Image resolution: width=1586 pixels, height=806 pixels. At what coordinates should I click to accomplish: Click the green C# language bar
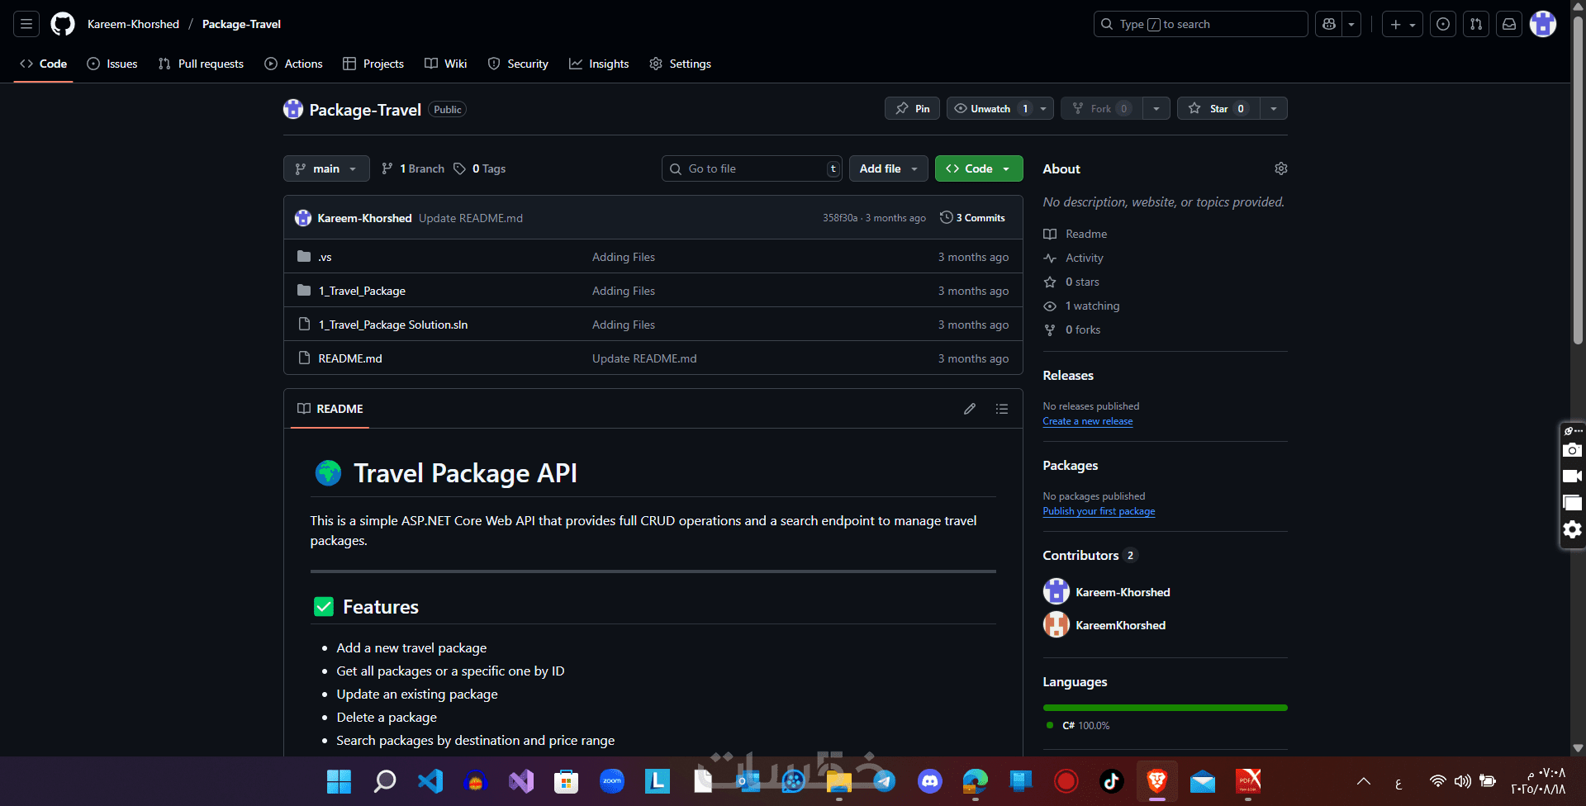[1166, 708]
